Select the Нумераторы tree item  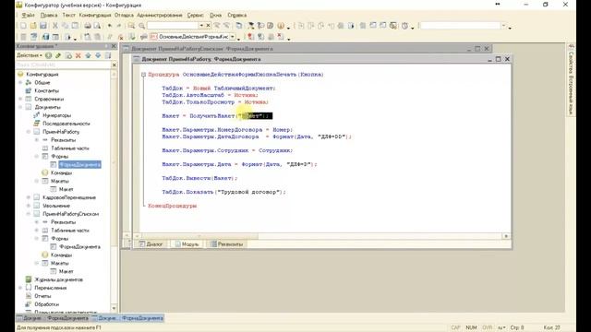point(56,115)
